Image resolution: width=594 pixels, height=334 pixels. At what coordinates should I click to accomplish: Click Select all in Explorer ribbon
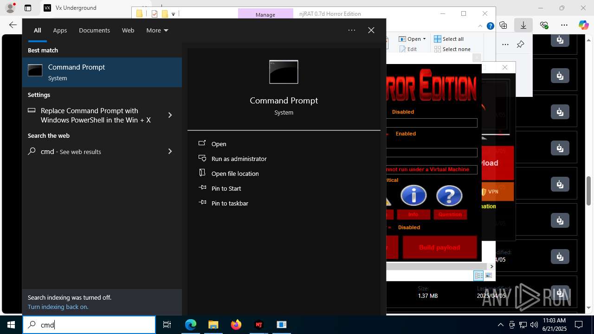(x=449, y=39)
